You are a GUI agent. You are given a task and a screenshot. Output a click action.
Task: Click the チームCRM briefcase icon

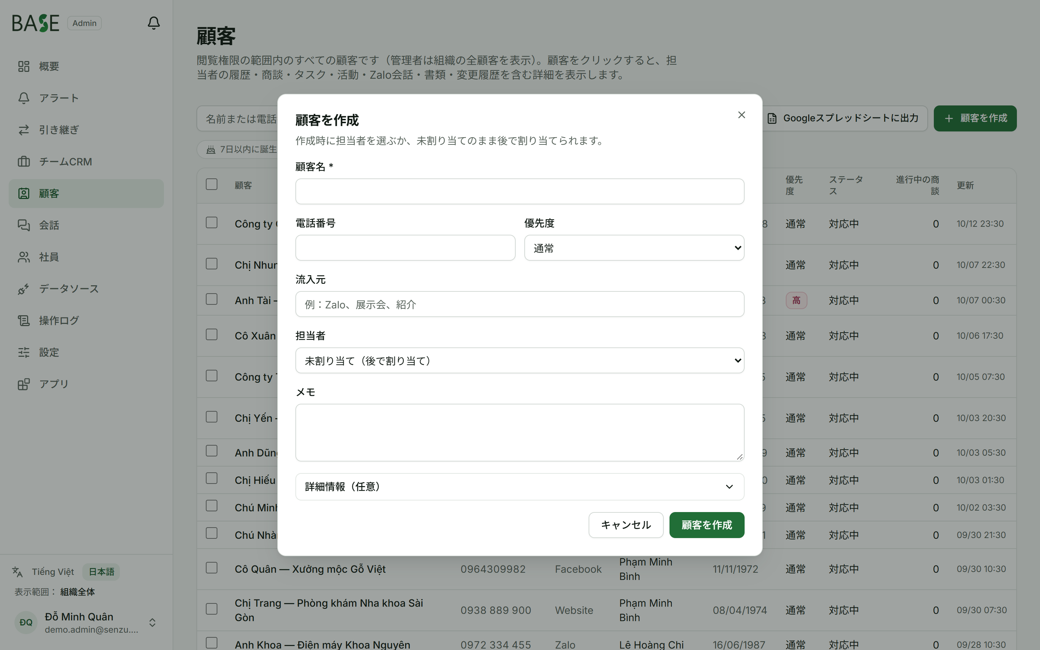coord(23,162)
